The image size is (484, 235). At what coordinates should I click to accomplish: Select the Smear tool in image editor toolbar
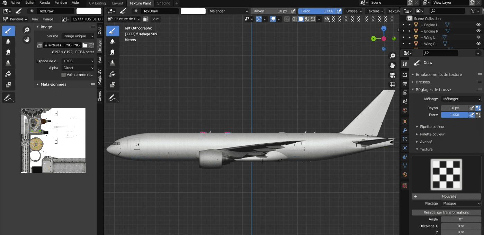point(8,52)
